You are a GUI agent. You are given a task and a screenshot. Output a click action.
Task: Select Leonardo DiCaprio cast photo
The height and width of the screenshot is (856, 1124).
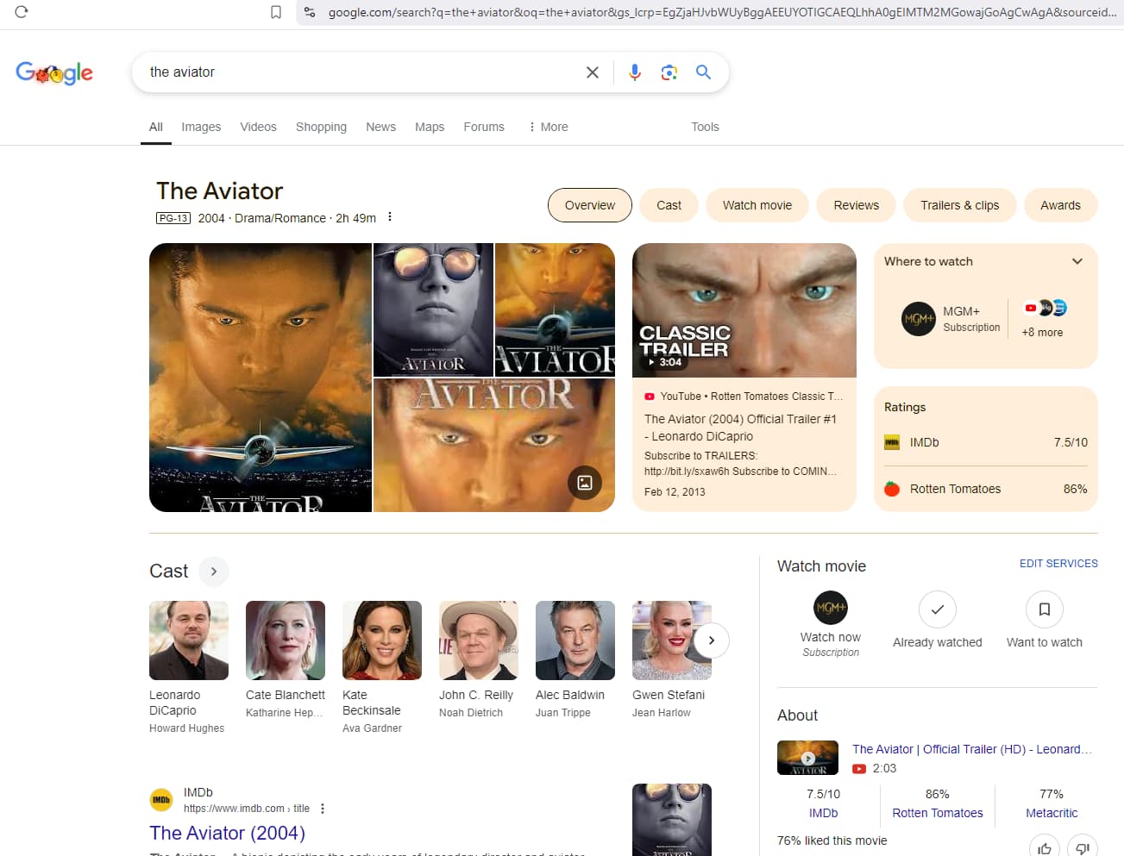(189, 640)
